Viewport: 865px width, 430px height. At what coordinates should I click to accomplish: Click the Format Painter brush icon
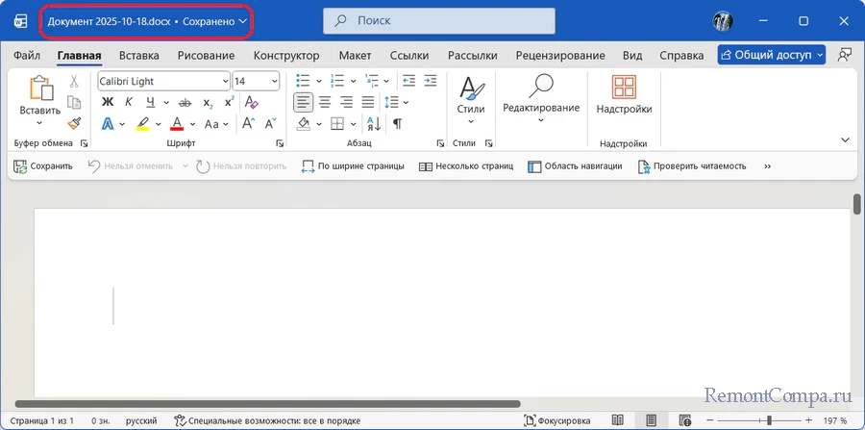coord(74,123)
